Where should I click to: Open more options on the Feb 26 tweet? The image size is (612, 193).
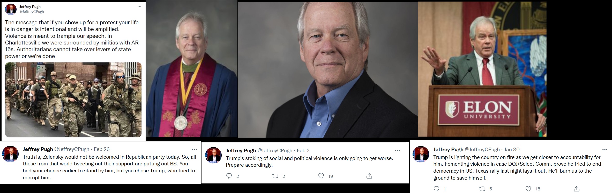coord(194,149)
